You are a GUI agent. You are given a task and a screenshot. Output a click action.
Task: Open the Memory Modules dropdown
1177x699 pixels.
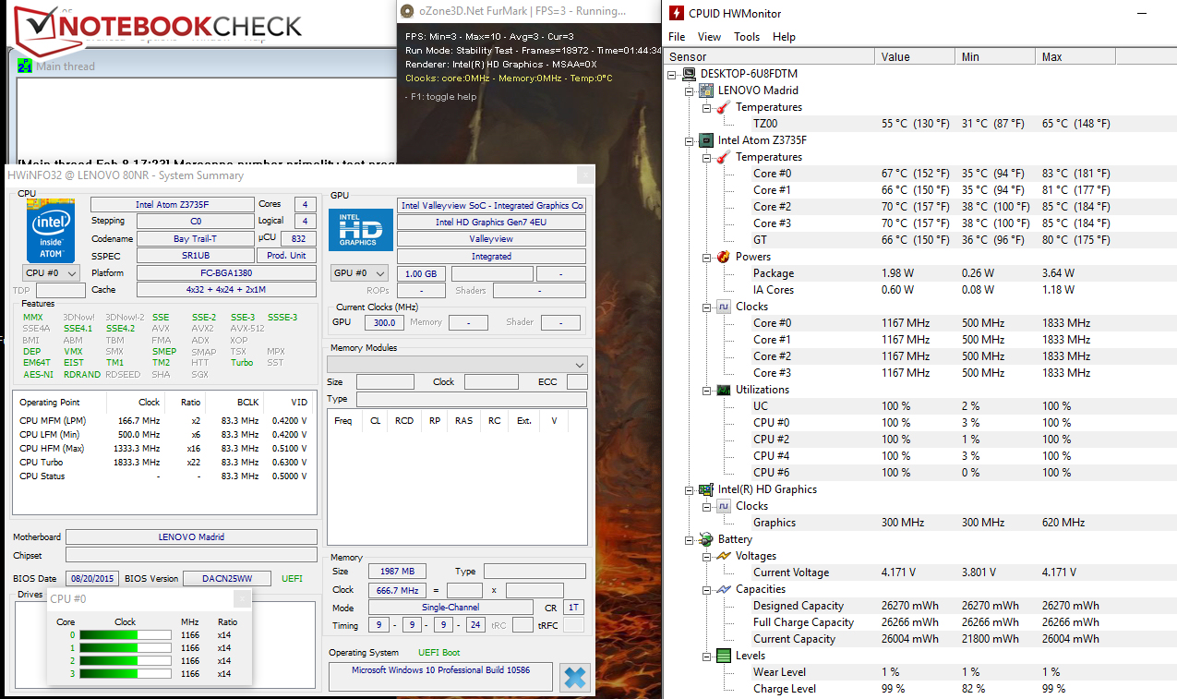pyautogui.click(x=458, y=364)
